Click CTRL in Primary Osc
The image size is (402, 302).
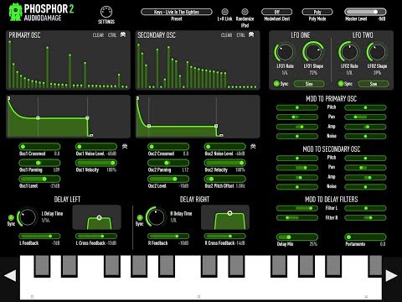pos(112,35)
